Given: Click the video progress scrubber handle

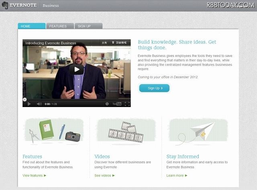Looking at the screenshot, I should coord(24,99).
